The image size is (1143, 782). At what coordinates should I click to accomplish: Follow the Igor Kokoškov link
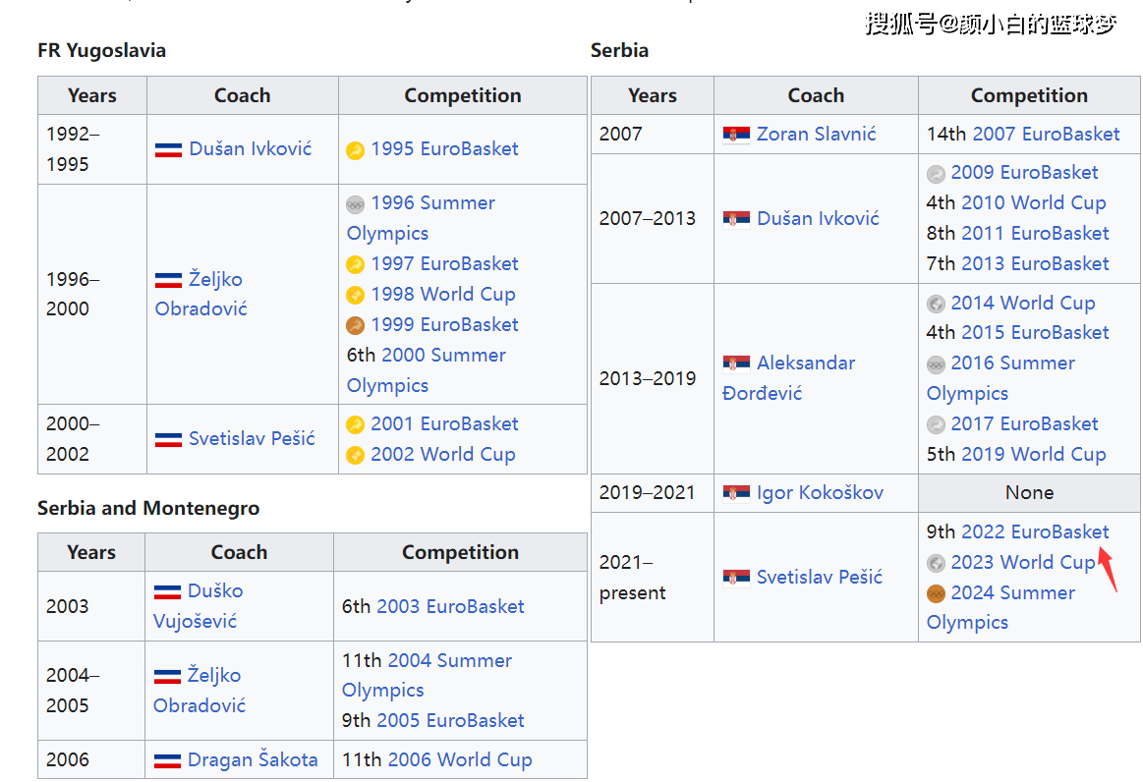[820, 492]
